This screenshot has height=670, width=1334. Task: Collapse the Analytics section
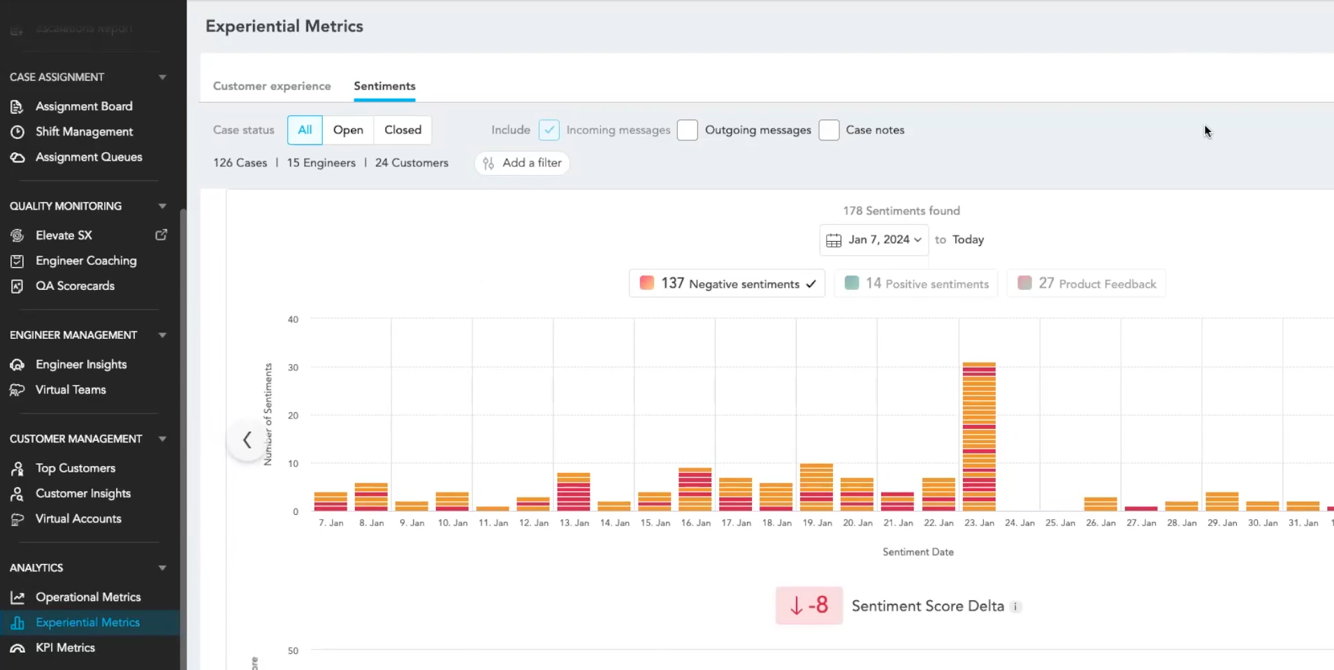click(162, 568)
